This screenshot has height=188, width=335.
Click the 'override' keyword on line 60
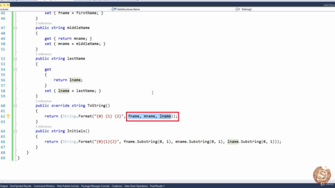60,105
